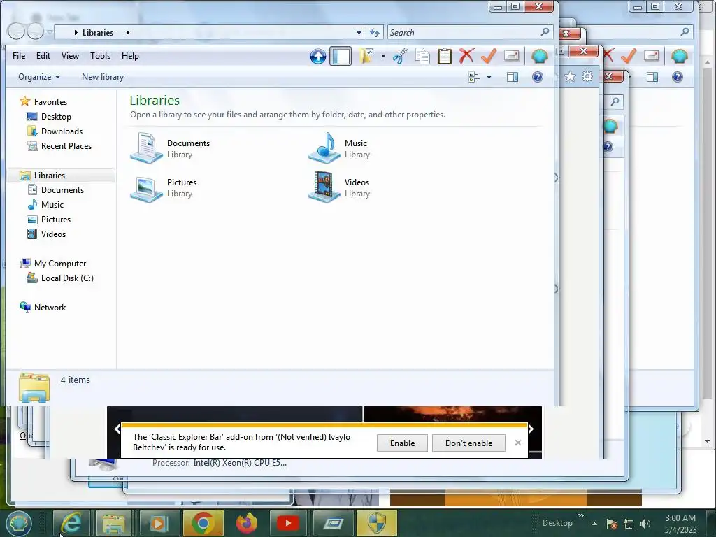The width and height of the screenshot is (716, 537).
Task: Open YouTube from the taskbar
Action: coord(288,523)
